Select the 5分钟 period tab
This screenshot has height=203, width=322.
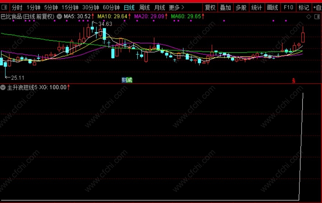(x=51, y=8)
